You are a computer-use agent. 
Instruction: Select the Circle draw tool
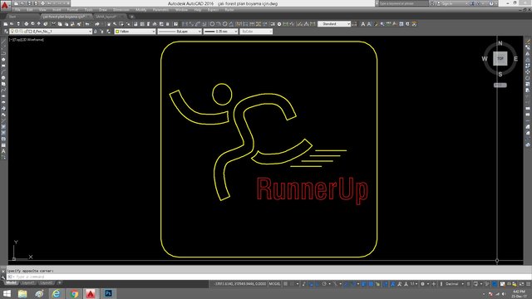(3, 78)
